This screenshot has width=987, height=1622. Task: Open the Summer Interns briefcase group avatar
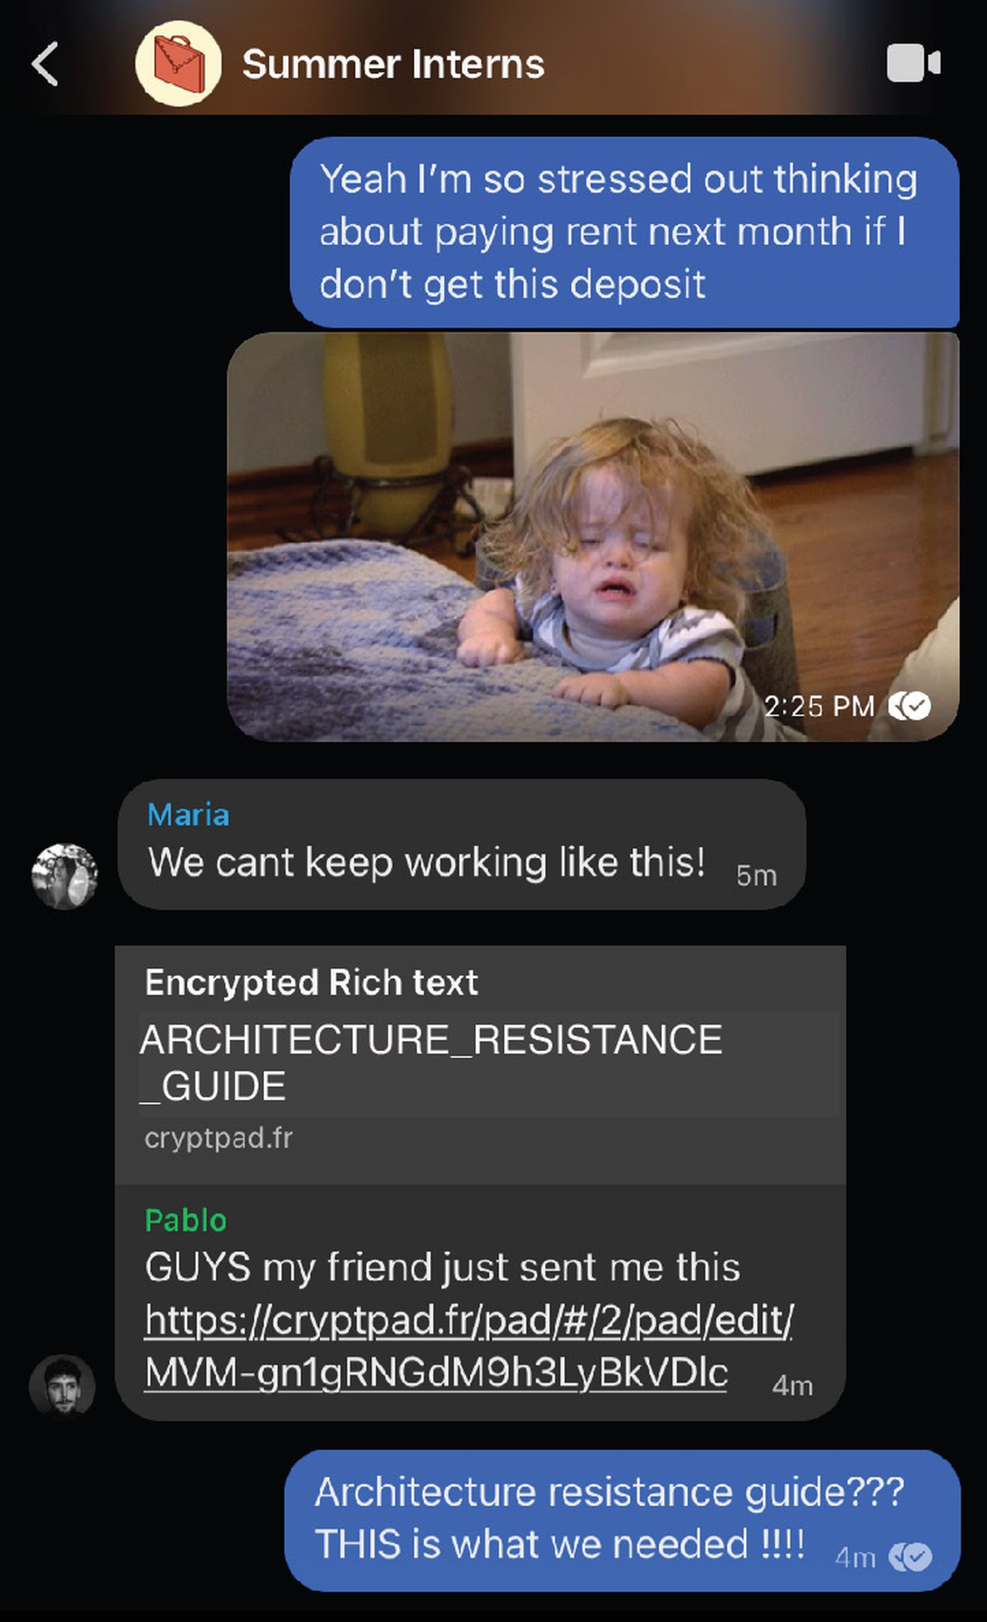(178, 63)
